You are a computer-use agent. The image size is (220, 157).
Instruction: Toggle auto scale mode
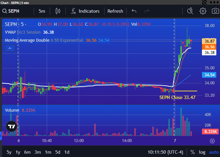coord(214,152)
